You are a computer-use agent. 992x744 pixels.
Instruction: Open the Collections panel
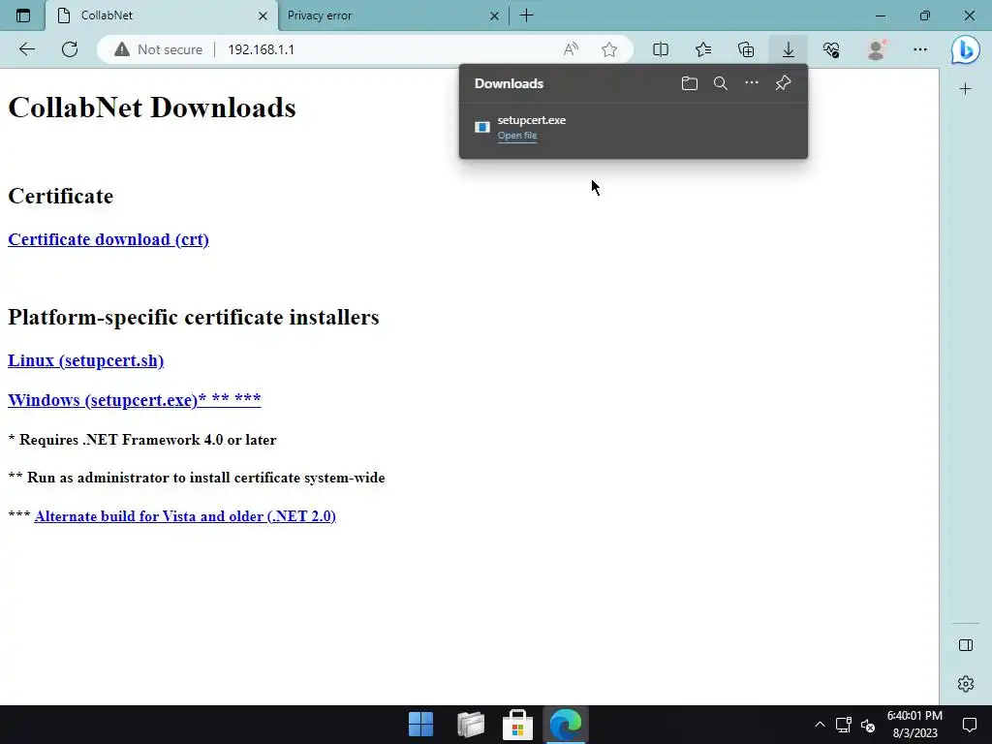point(746,49)
